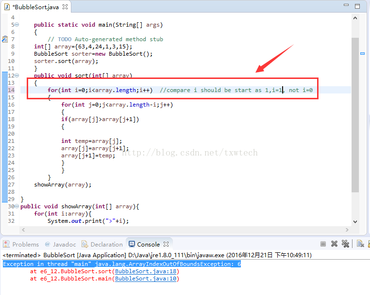The width and height of the screenshot is (370, 295).
Task: Click 'array[j]=array[j+1];' on line 22
Action: click(x=95, y=148)
